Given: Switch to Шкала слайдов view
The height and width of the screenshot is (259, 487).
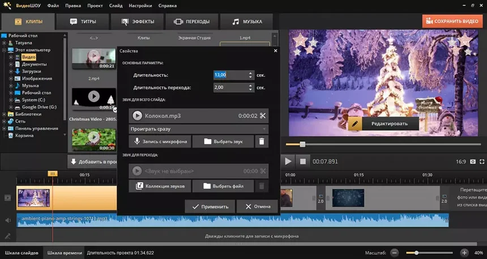Looking at the screenshot, I should [x=22, y=253].
